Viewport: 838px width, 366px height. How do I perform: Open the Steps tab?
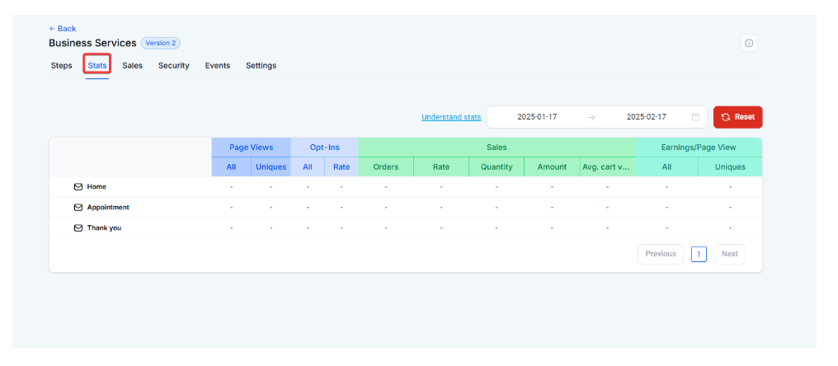coord(61,66)
